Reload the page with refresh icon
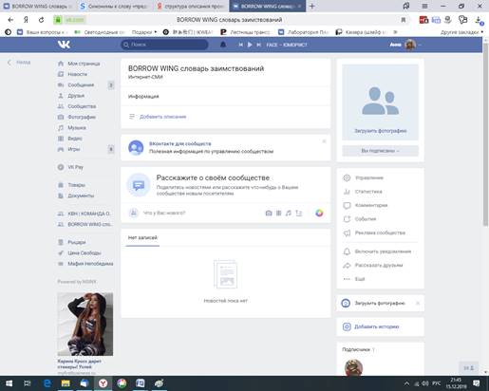This screenshot has width=489, height=391. point(41,20)
